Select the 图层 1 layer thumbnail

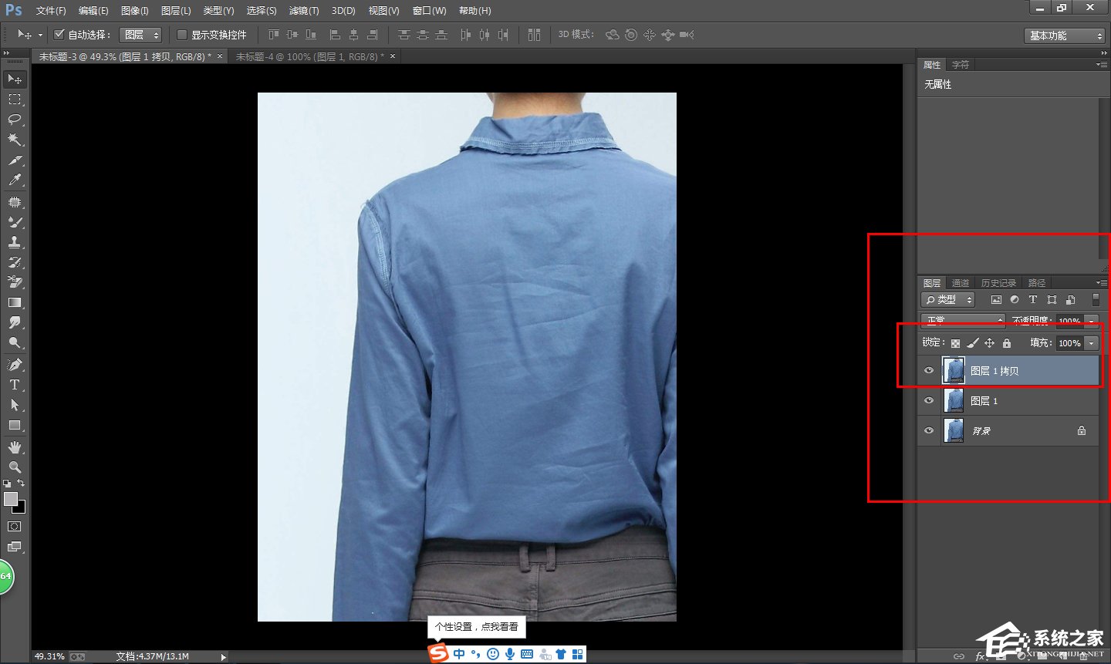click(x=954, y=400)
